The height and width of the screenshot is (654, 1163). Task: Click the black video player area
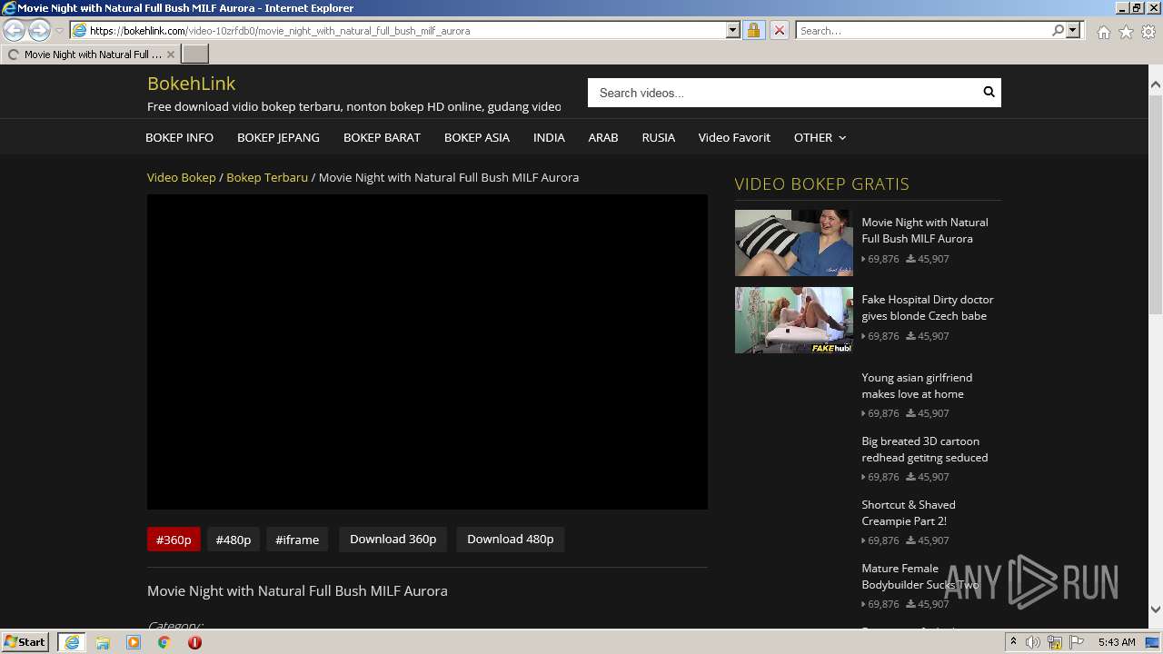point(427,352)
